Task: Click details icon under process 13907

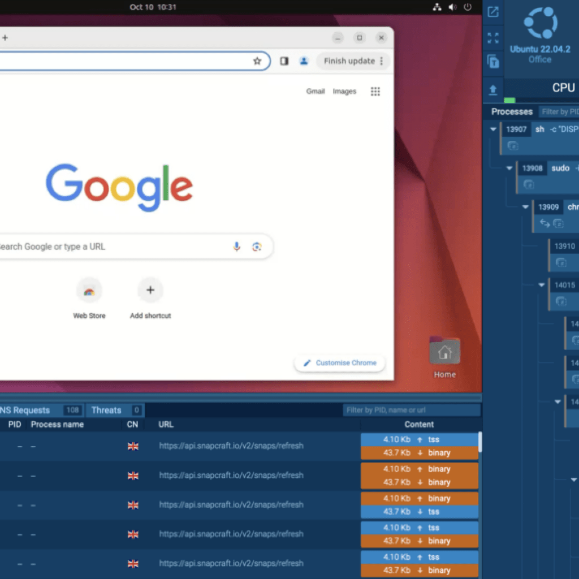Action: click(512, 145)
